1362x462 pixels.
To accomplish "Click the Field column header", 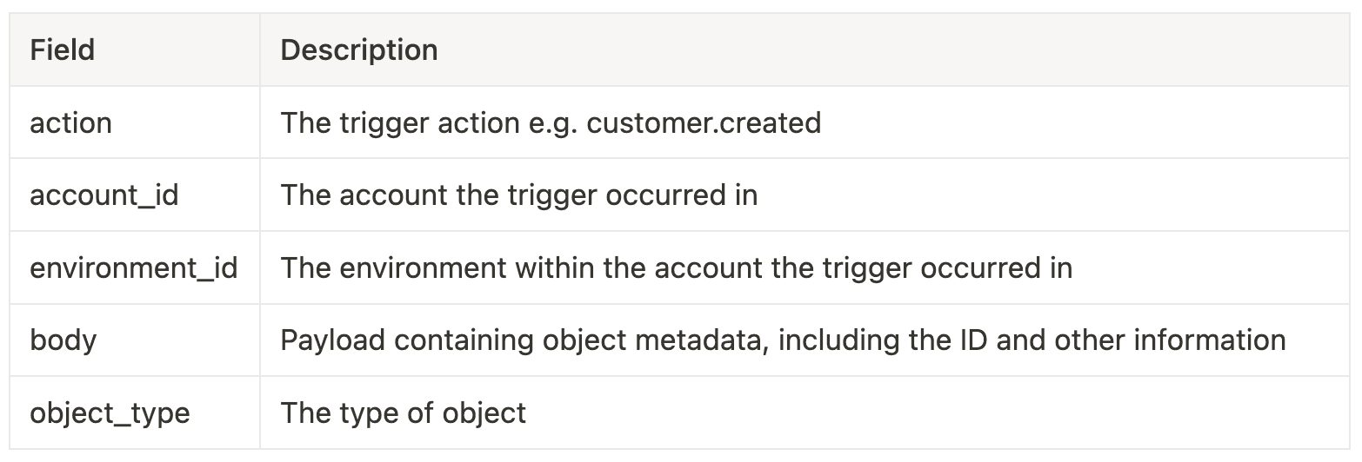I will tap(62, 50).
